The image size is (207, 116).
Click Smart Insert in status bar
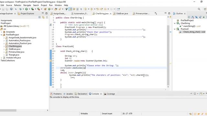[x=107, y=113]
